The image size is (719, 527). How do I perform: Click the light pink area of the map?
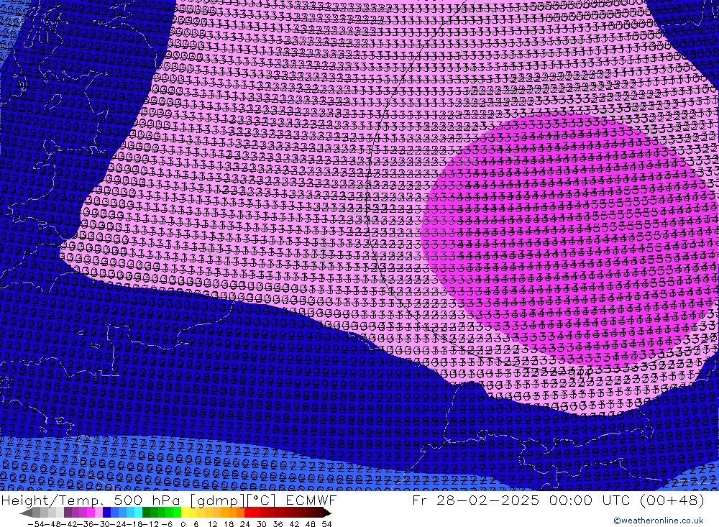252,144
